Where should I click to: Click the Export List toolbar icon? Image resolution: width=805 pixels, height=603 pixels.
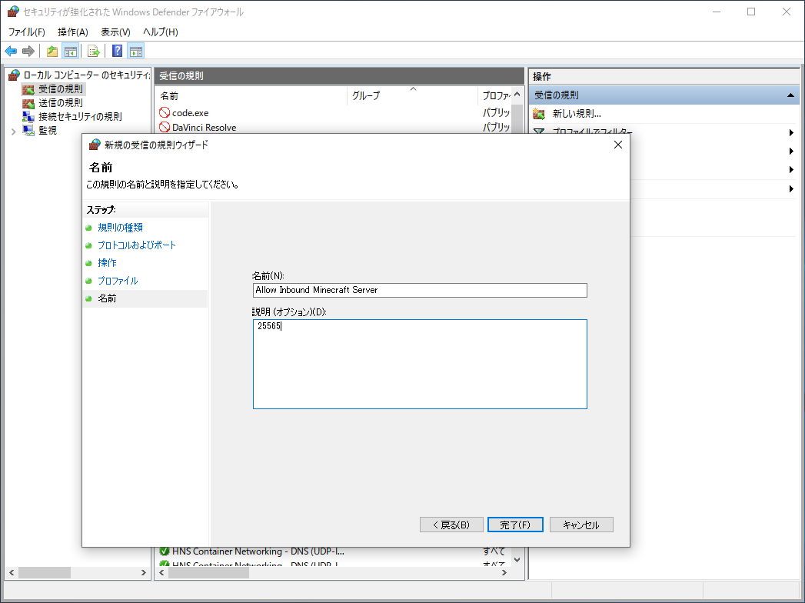[93, 52]
